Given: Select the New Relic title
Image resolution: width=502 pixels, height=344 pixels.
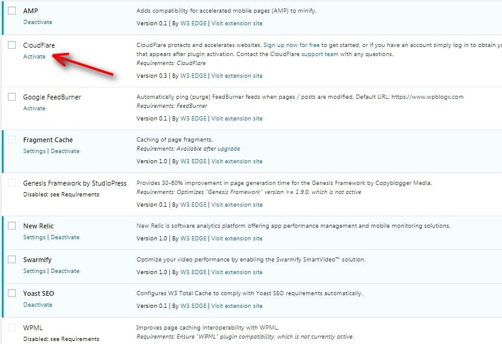Looking at the screenshot, I should pyautogui.click(x=38, y=226).
